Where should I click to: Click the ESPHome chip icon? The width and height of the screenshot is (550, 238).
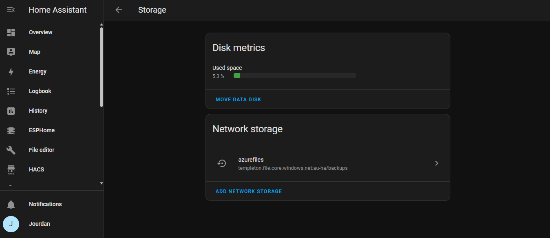pyautogui.click(x=11, y=130)
